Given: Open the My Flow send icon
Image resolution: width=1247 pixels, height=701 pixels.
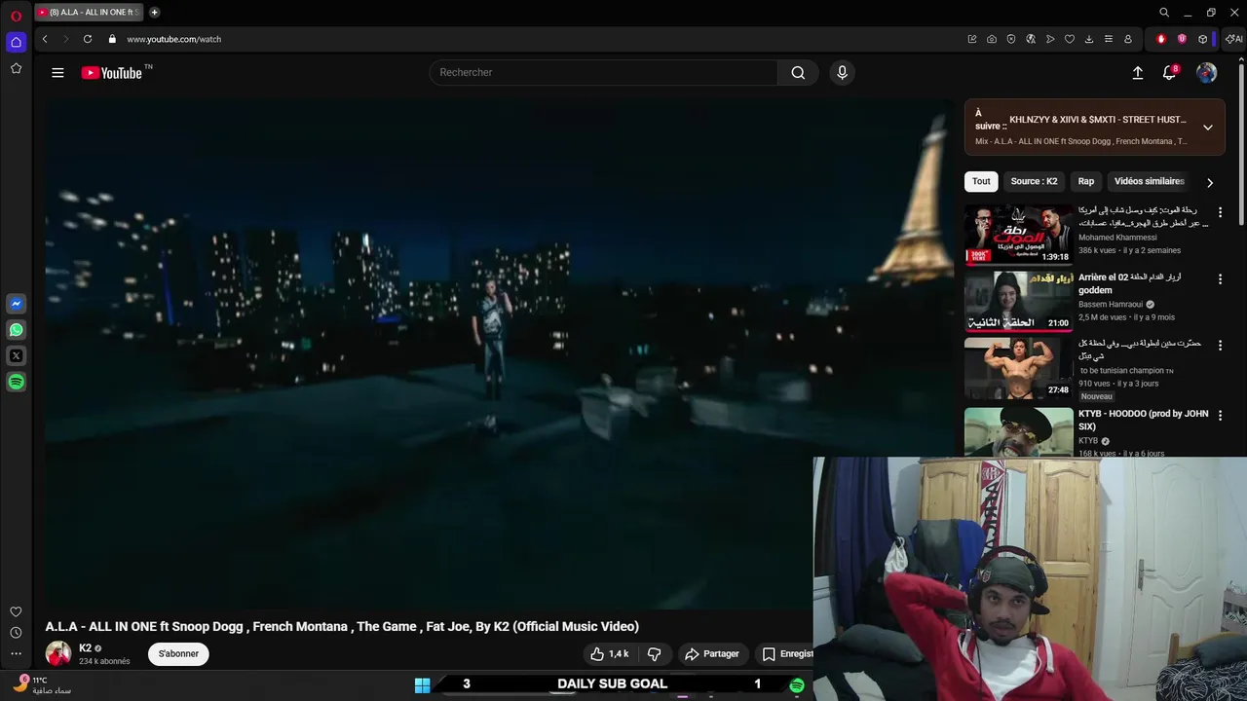Looking at the screenshot, I should [1050, 39].
